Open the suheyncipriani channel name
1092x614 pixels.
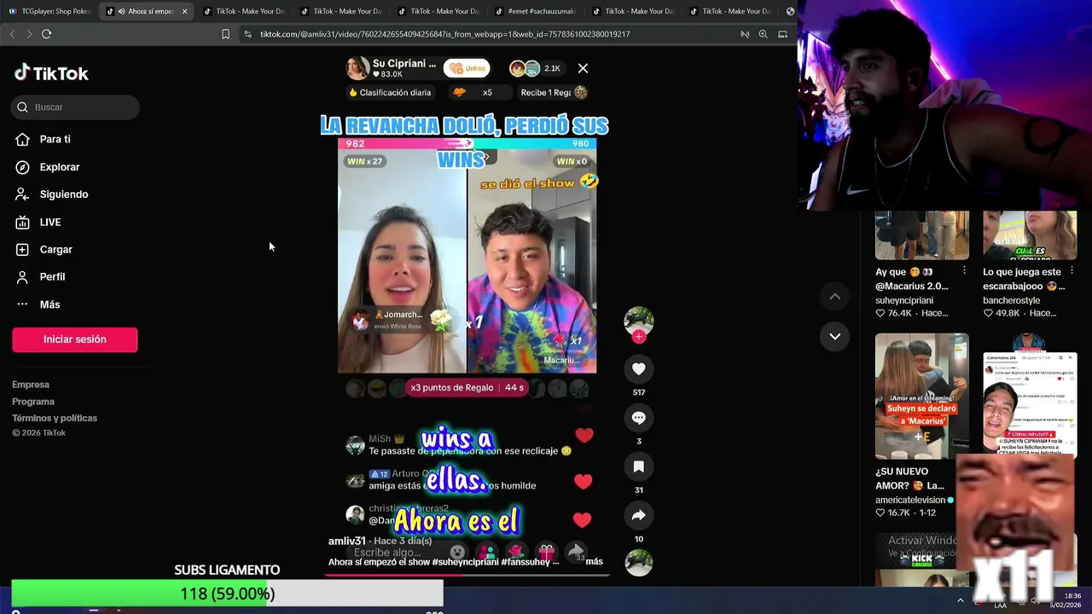pyautogui.click(x=904, y=300)
